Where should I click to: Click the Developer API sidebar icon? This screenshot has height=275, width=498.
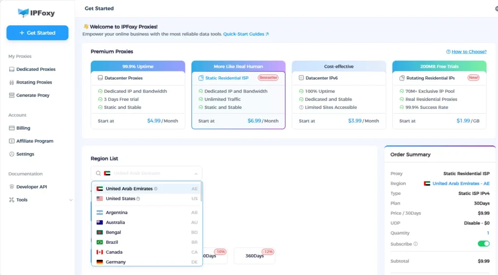pyautogui.click(x=12, y=187)
